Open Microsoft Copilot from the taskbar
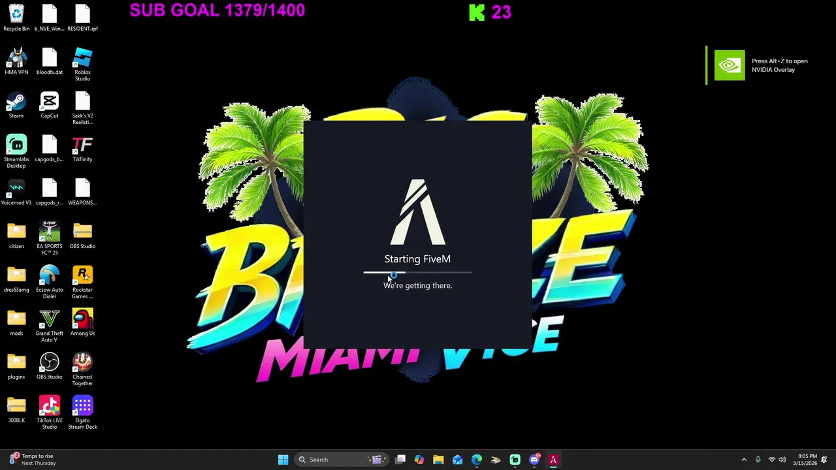The image size is (836, 470). (419, 460)
